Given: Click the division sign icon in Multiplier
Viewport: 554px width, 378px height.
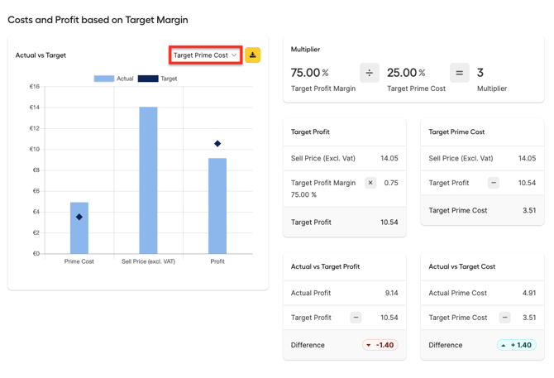Looking at the screenshot, I should (370, 73).
